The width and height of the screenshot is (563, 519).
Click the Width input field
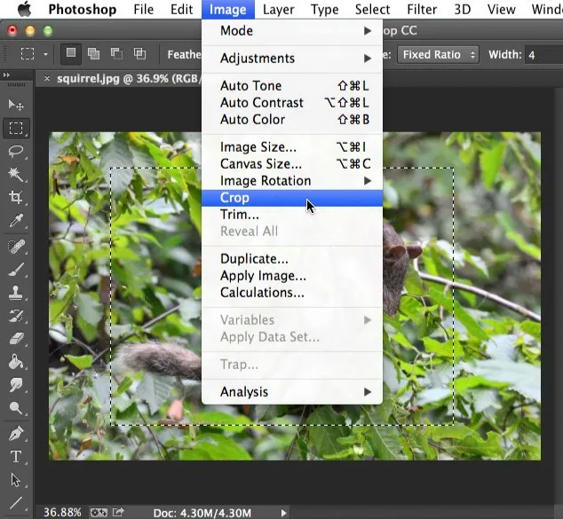click(x=542, y=54)
